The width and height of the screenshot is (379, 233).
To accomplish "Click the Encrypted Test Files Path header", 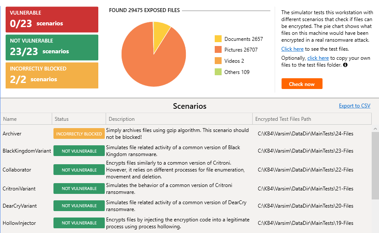I will [311, 119].
